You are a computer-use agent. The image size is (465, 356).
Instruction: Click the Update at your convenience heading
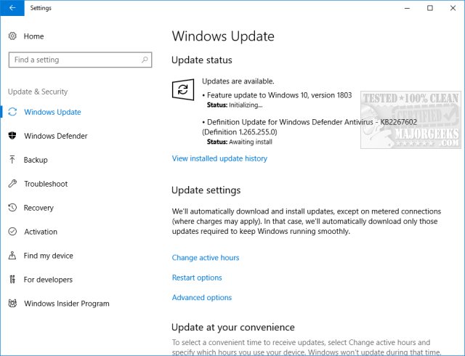pos(232,327)
